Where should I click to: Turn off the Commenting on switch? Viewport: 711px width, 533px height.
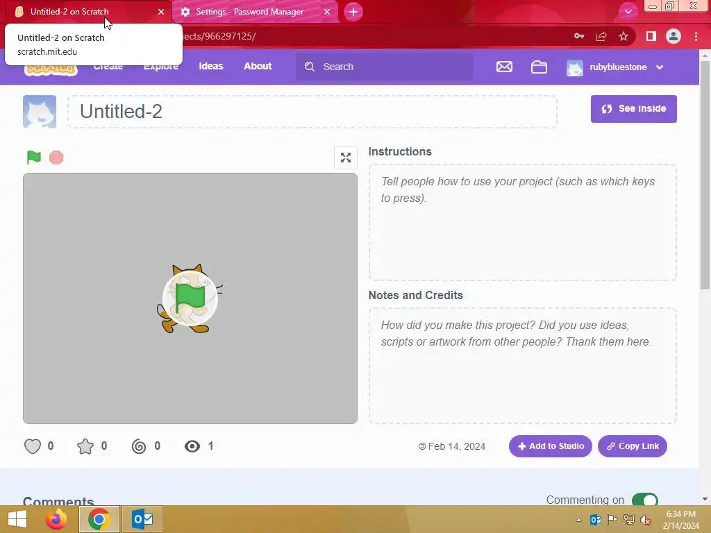click(644, 500)
